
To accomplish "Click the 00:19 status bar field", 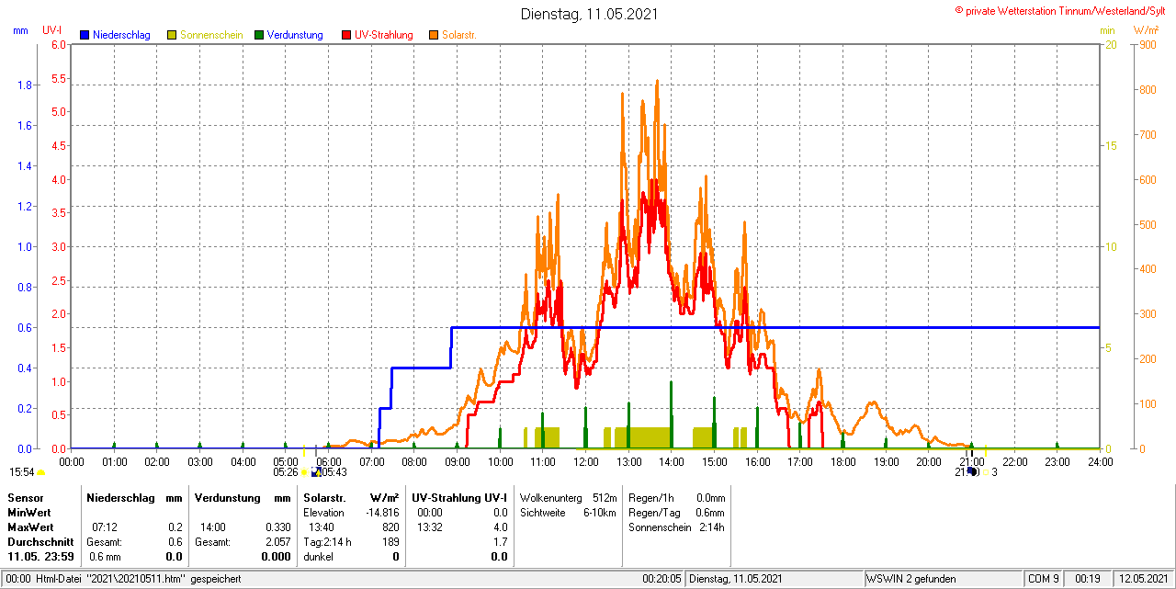I will pyautogui.click(x=1089, y=579).
